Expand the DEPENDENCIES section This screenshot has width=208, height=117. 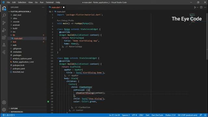click(17, 112)
